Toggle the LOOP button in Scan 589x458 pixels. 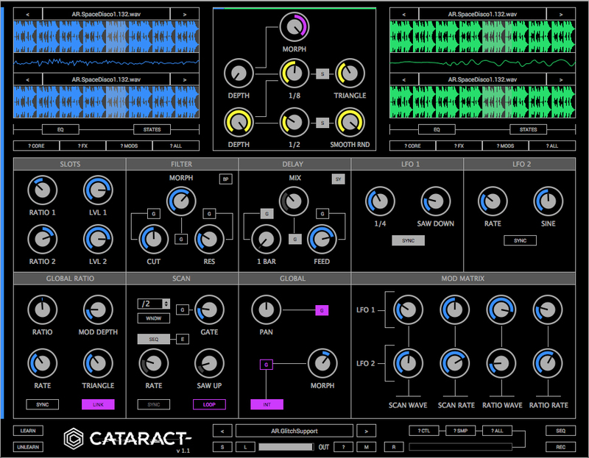point(209,404)
